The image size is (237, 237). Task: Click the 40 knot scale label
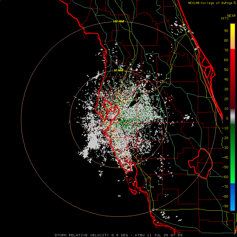pyautogui.click(x=226, y=80)
